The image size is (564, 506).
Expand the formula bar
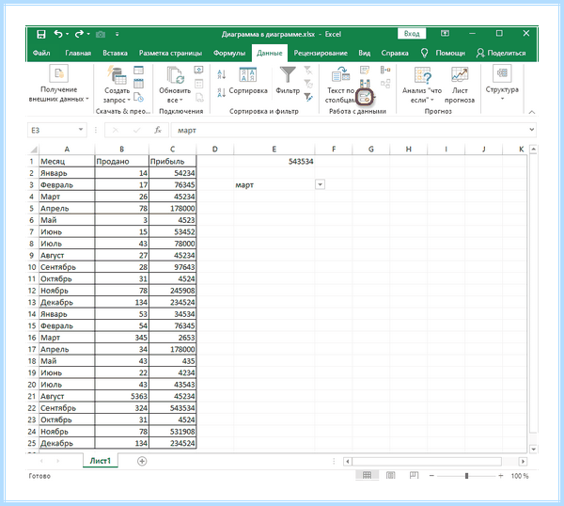point(532,130)
